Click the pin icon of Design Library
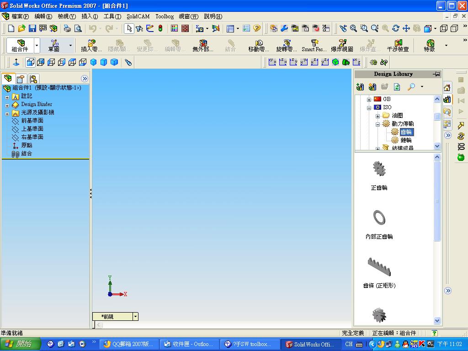 436,74
